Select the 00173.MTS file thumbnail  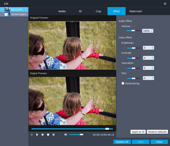point(7,10)
